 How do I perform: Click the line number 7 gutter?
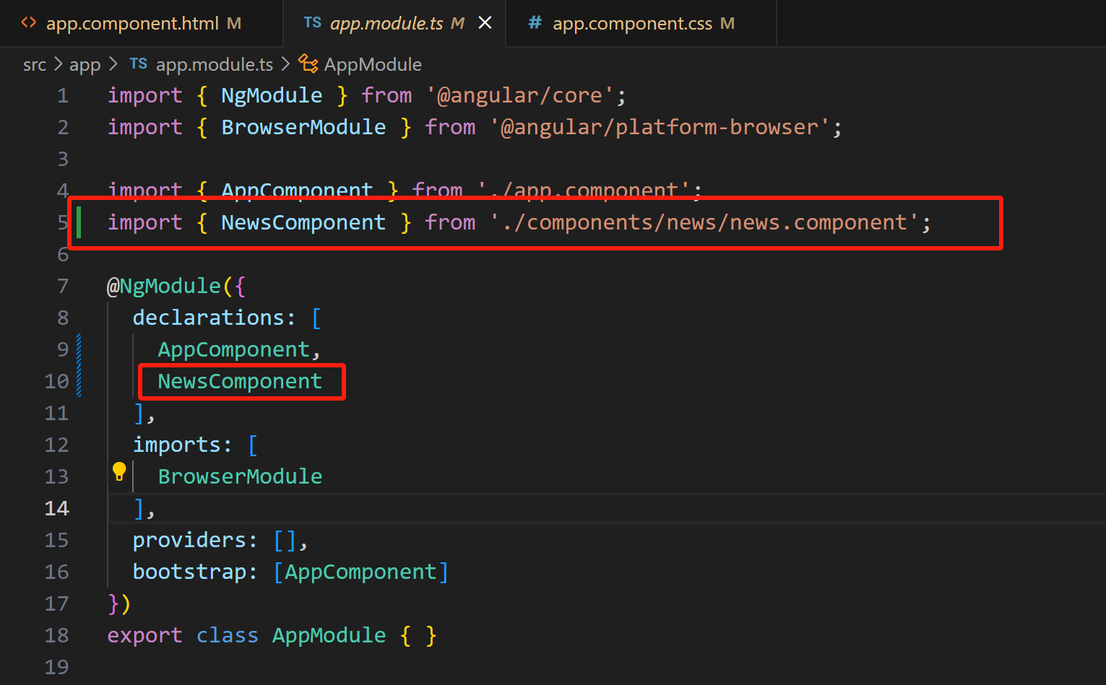click(63, 286)
